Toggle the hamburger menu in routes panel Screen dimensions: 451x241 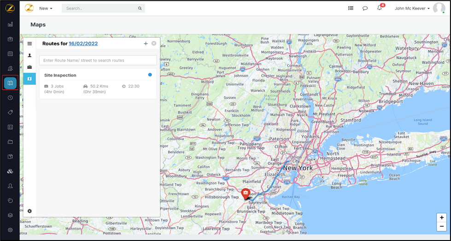pyautogui.click(x=29, y=44)
